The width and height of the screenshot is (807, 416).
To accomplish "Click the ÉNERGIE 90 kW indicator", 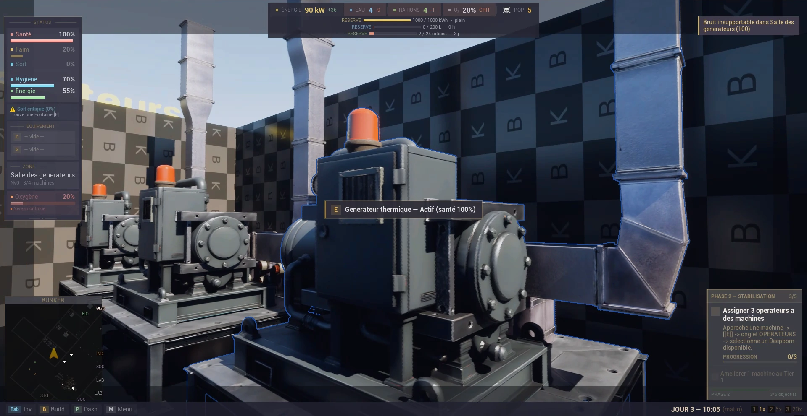I will pos(306,10).
